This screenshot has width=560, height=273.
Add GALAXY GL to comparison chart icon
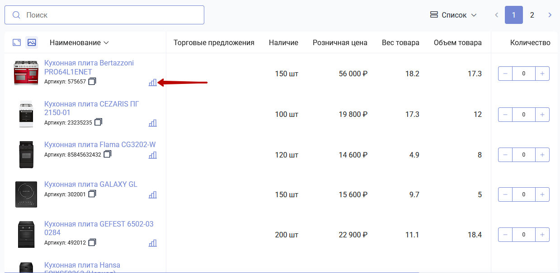click(x=153, y=194)
